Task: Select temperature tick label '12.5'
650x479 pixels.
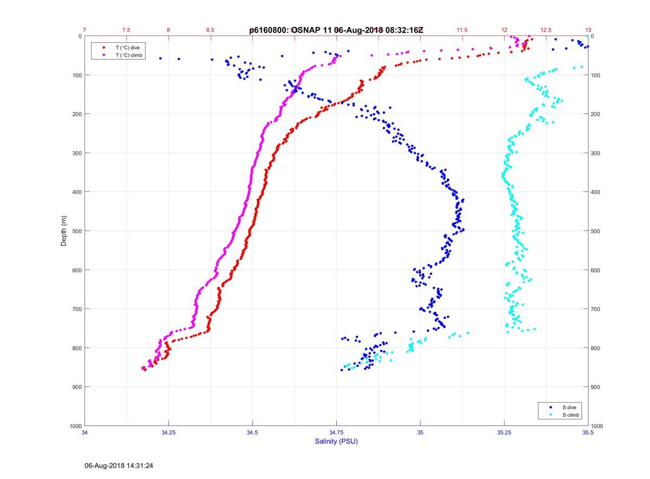Action: (x=546, y=30)
